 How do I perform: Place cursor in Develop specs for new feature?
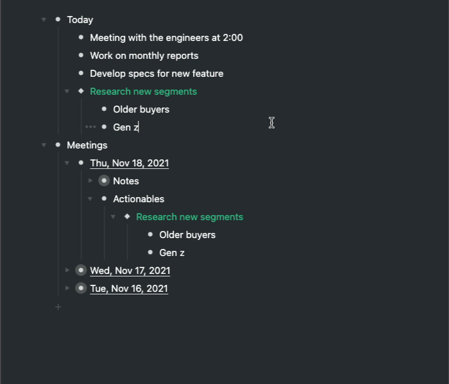pos(157,74)
